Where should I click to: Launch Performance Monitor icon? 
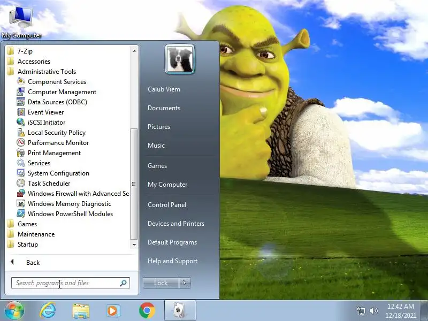21,142
